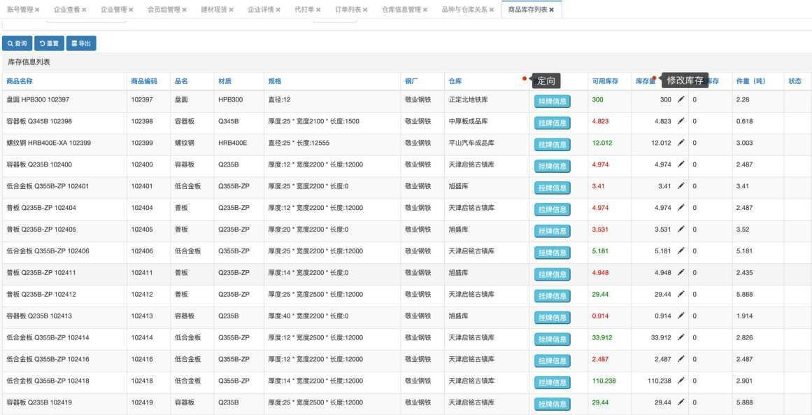Switch to the 账号管理 tab
The width and height of the screenshot is (812, 415).
click(20, 10)
